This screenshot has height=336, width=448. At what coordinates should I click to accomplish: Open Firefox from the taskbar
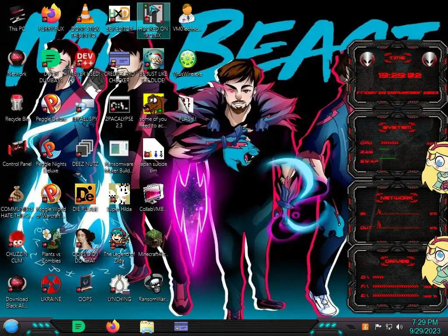pos(113,326)
